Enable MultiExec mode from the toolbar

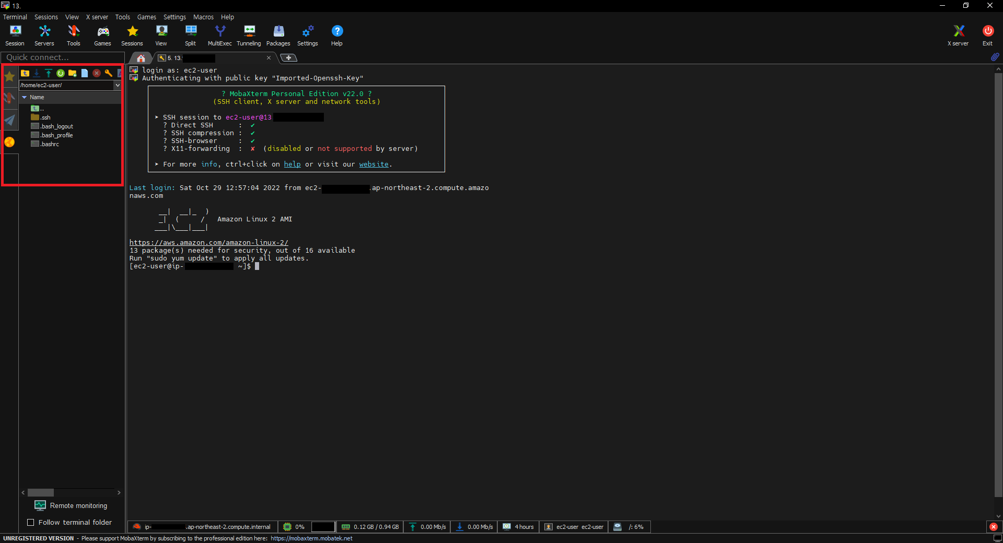click(x=220, y=36)
